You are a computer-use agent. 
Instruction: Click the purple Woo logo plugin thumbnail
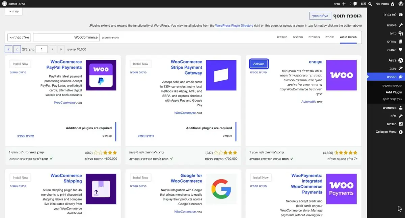click(x=341, y=75)
